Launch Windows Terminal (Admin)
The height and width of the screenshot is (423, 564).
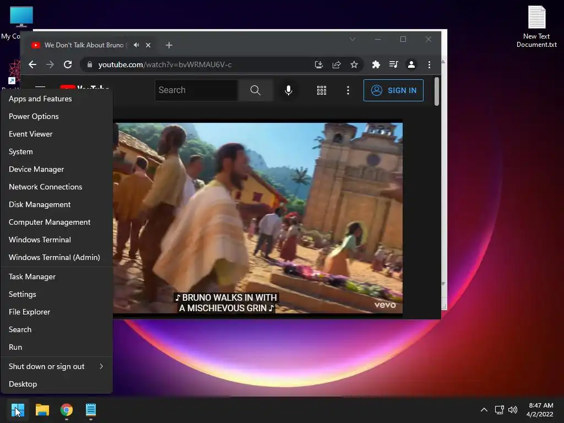point(57,257)
